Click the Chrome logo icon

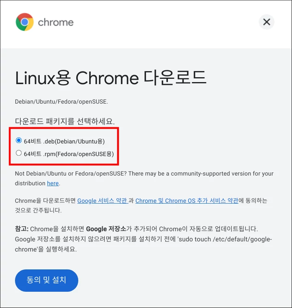click(24, 22)
